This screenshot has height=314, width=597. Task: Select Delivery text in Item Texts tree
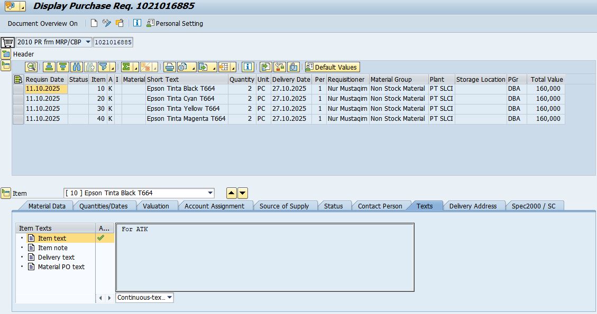coord(56,258)
